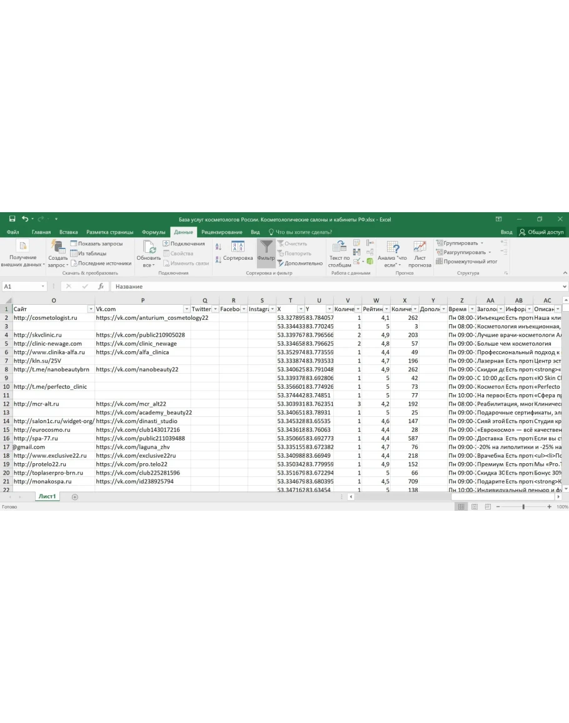Screen dimensions: 569x723
Task: Switch to Разметка страницы tab
Action: pyautogui.click(x=109, y=232)
